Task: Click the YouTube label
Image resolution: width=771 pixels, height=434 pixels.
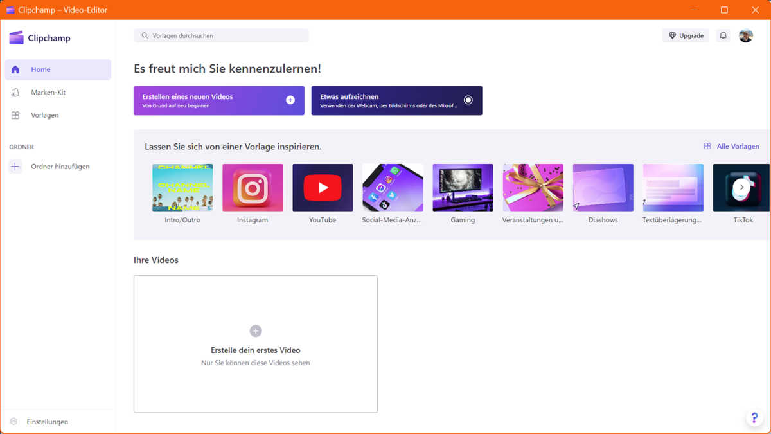Action: (x=323, y=220)
